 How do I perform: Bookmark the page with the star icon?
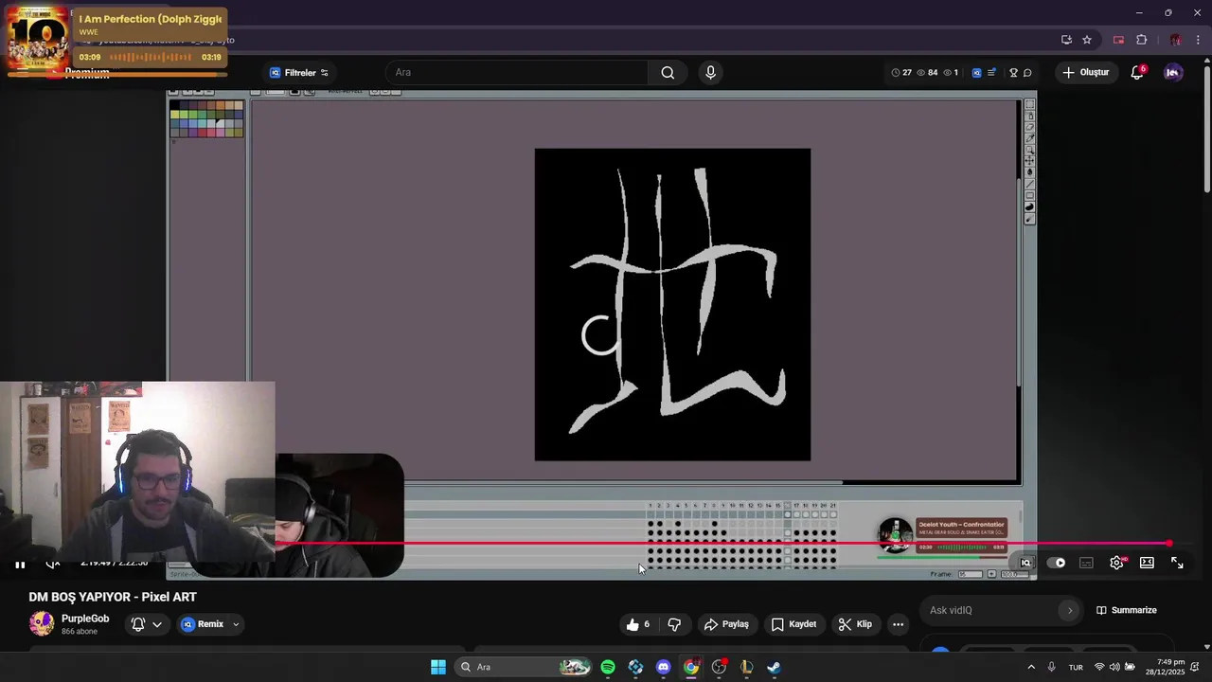[1087, 40]
